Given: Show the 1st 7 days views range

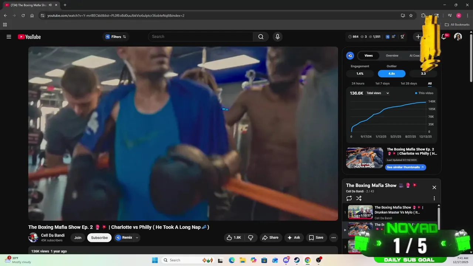Looking at the screenshot, I should coord(382,83).
